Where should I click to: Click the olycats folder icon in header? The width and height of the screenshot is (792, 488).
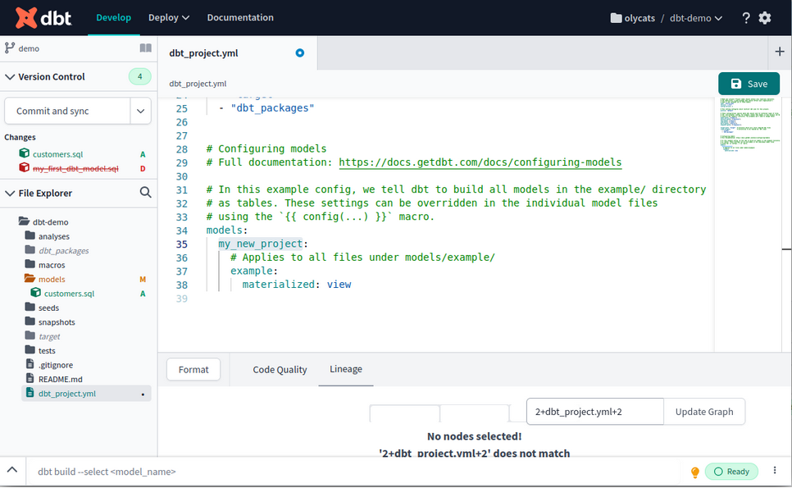tap(616, 18)
